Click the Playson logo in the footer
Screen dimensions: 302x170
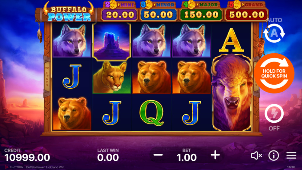(x=14, y=167)
